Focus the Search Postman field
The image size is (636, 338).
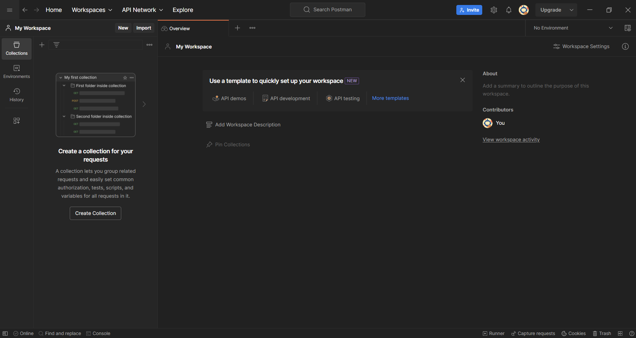pyautogui.click(x=327, y=10)
